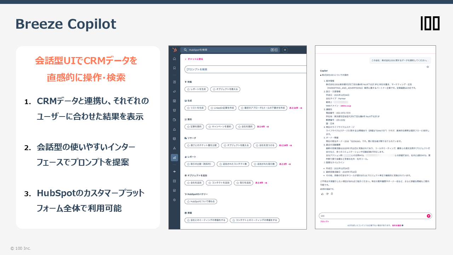Expand あと2件 in the レポート section
The height and width of the screenshot is (255, 453).
pos(285,164)
